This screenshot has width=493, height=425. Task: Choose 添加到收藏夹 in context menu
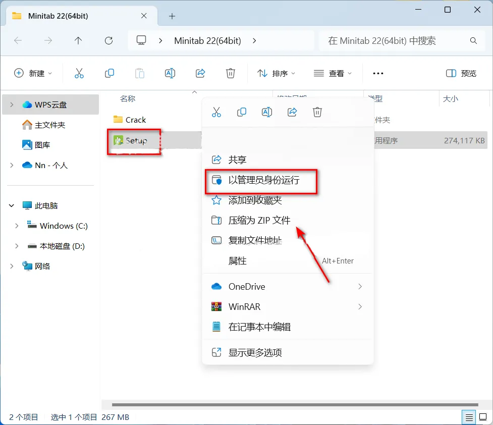click(x=288, y=200)
